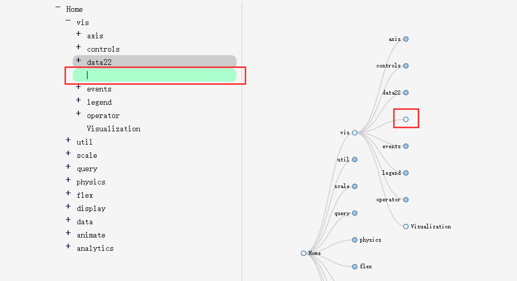Click the flex node circle in graph

point(355,267)
